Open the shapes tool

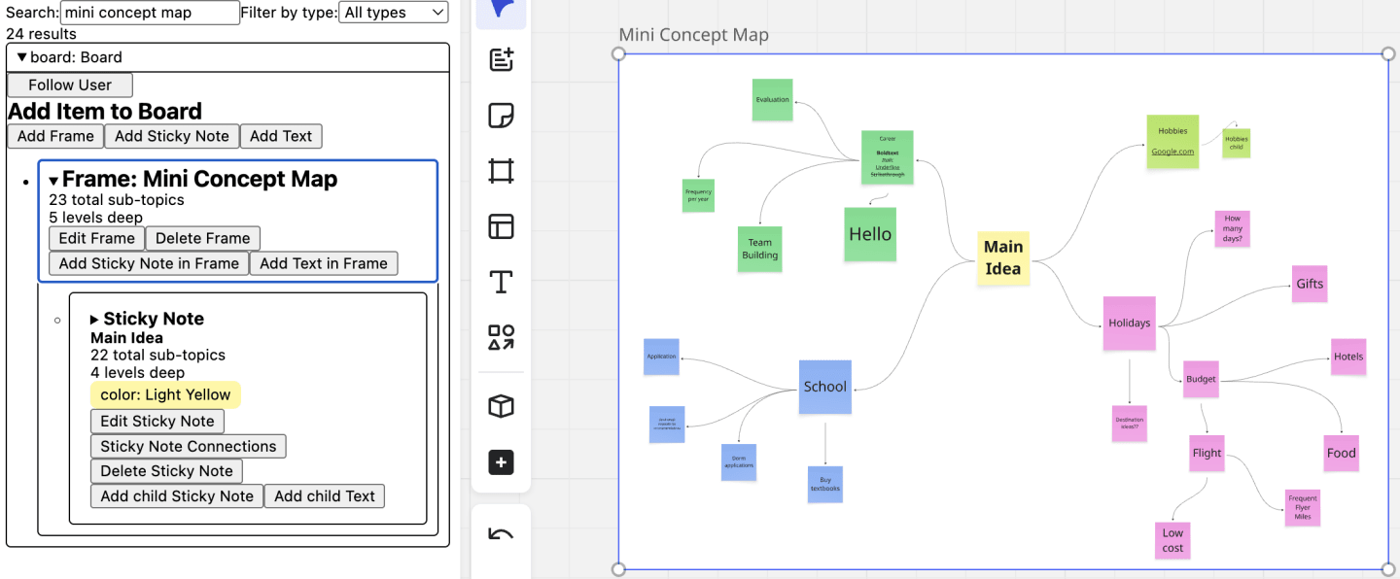[501, 338]
